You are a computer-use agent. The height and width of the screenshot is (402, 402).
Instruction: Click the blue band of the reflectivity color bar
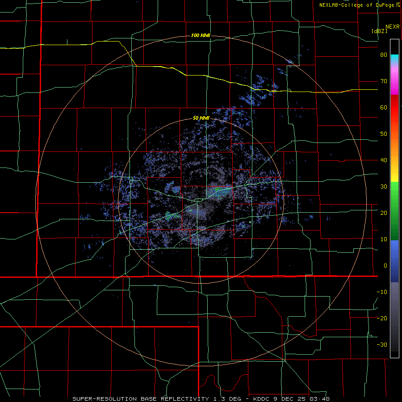point(394,261)
